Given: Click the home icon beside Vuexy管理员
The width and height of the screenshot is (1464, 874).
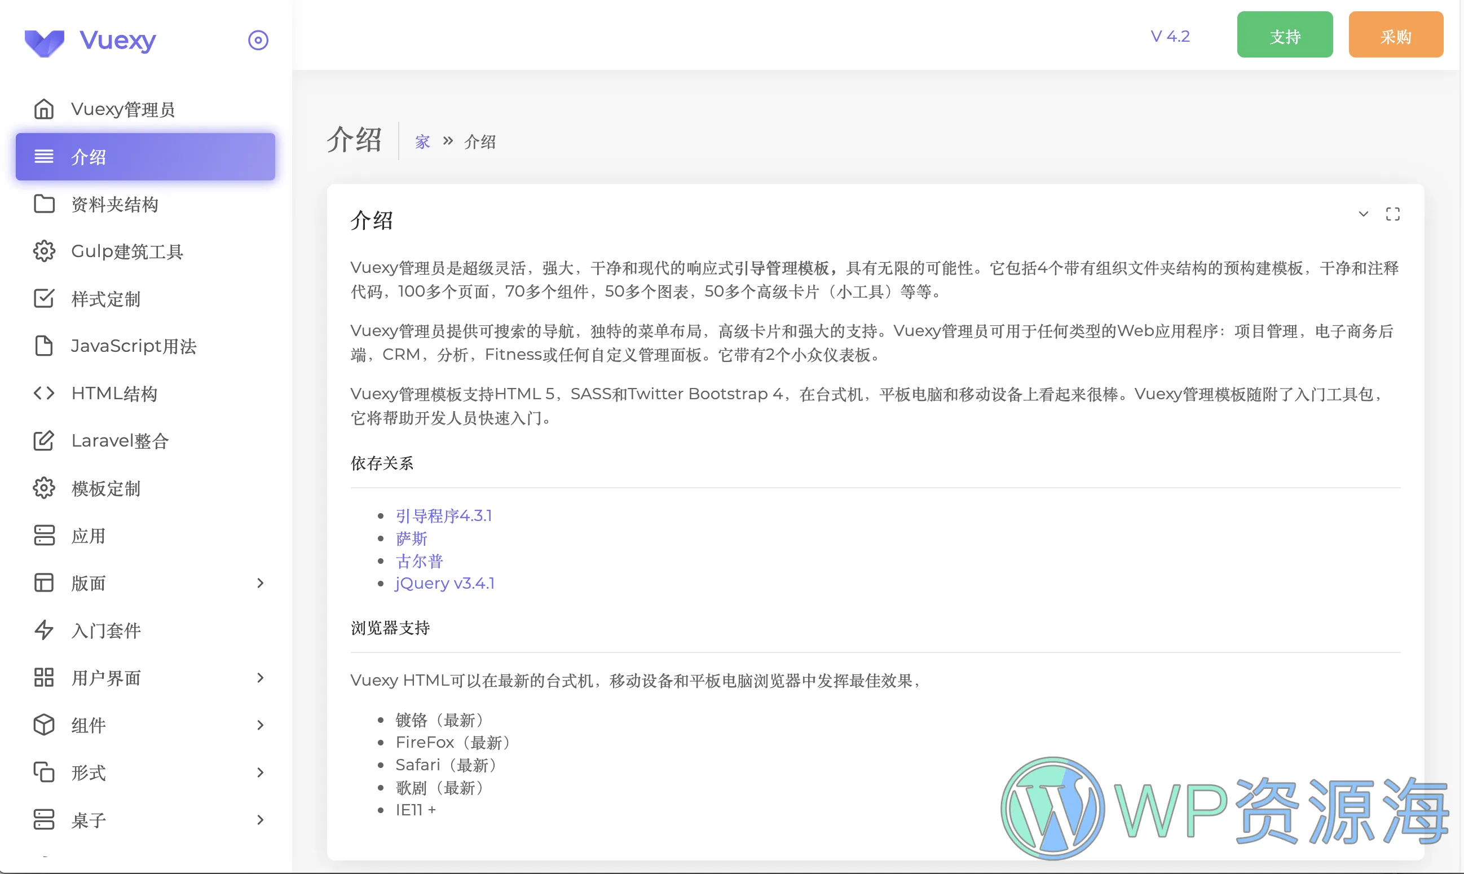Looking at the screenshot, I should coord(44,109).
